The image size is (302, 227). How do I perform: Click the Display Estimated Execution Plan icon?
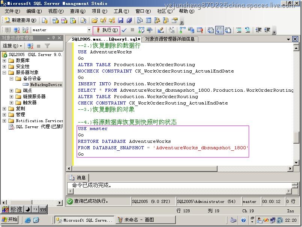[x=141, y=30]
